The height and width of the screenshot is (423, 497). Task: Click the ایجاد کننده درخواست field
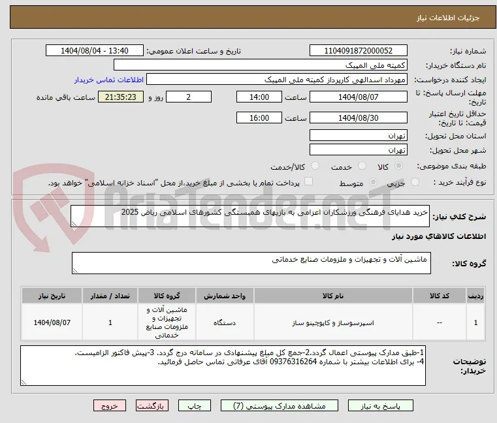[277, 80]
